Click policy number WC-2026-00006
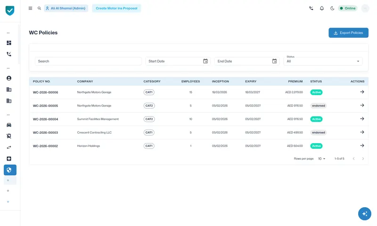377x226 pixels. point(45,92)
